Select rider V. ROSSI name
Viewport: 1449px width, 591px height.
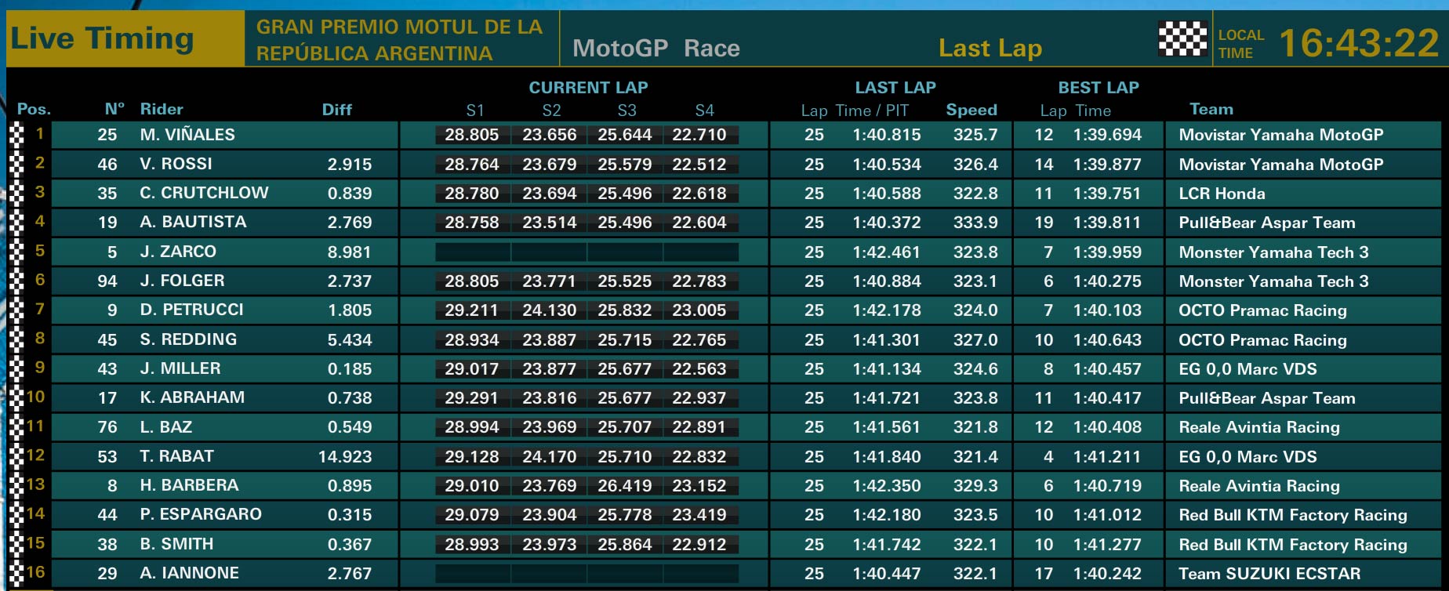coord(176,164)
